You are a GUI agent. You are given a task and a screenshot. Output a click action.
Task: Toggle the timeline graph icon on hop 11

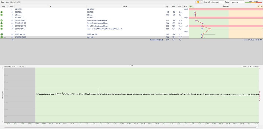click(x=5, y=37)
